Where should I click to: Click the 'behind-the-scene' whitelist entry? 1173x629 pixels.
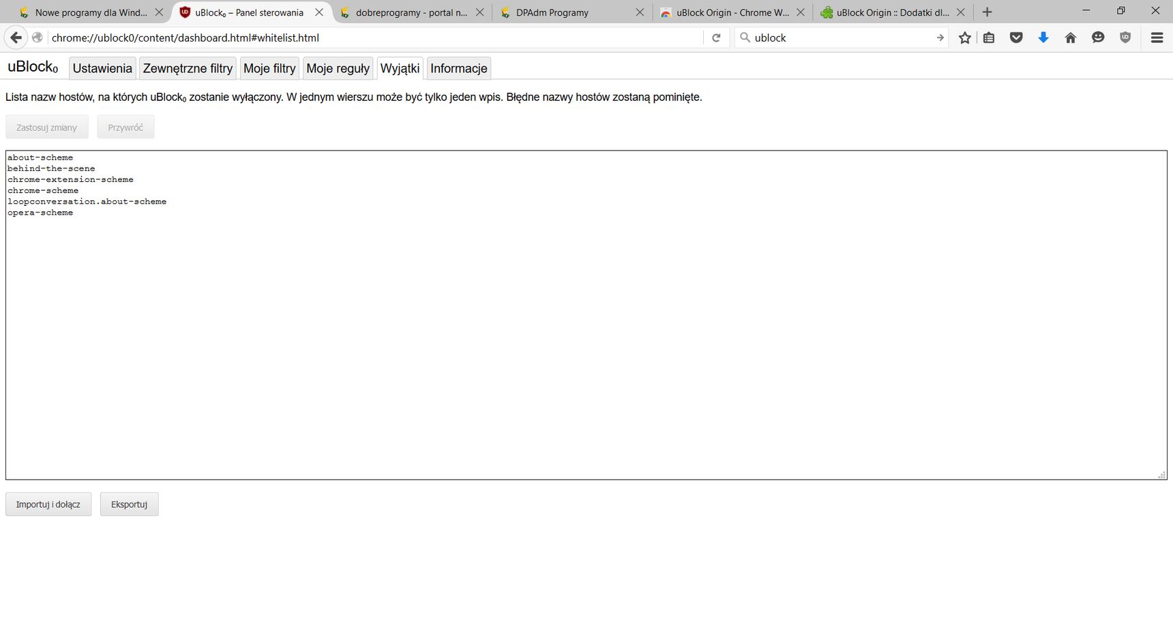[x=51, y=168]
